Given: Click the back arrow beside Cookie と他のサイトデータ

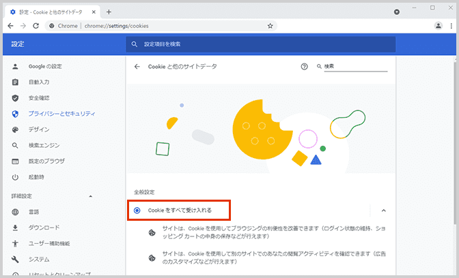Looking at the screenshot, I should (137, 67).
